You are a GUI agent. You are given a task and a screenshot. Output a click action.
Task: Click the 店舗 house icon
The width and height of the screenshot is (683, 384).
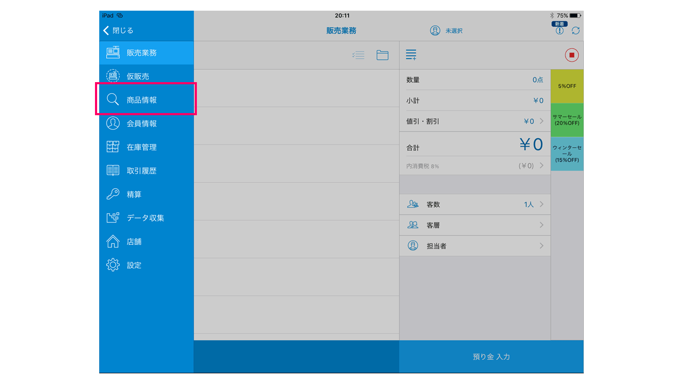point(113,242)
